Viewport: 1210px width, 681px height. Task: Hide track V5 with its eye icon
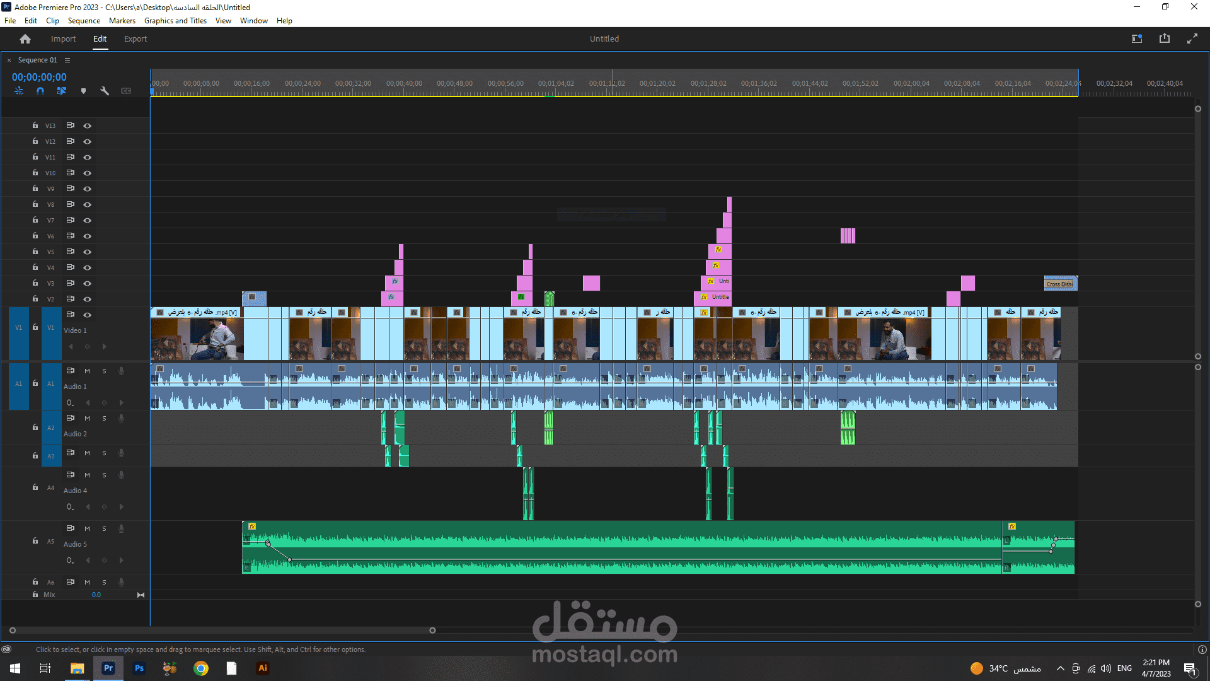88,252
